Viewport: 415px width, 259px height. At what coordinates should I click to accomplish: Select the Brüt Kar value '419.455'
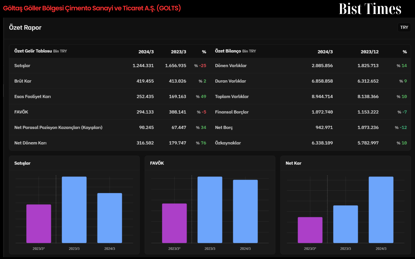click(x=145, y=81)
